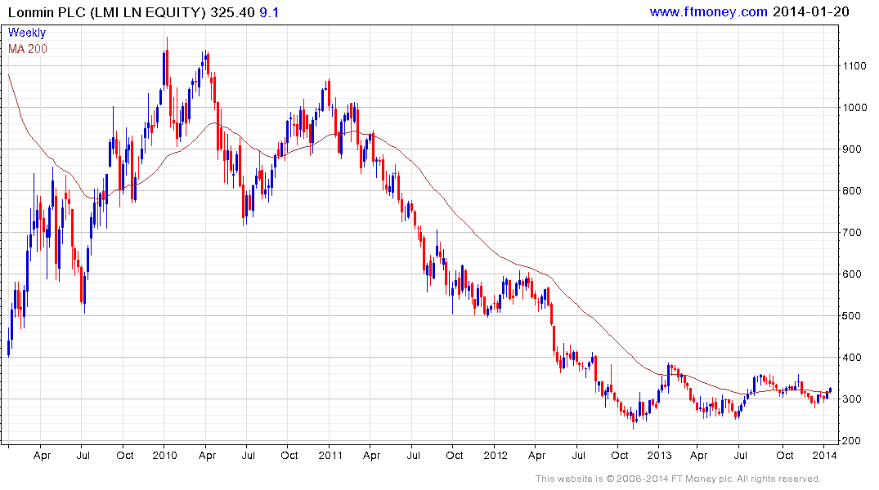The height and width of the screenshot is (490, 879).
Task: Click the blue 9.1 change value
Action: (269, 12)
